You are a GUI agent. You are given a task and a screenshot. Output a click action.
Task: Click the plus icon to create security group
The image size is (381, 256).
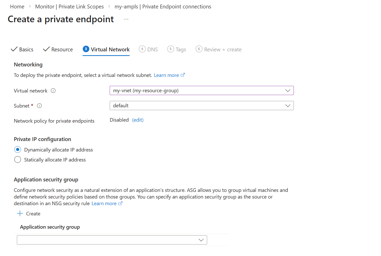point(20,214)
